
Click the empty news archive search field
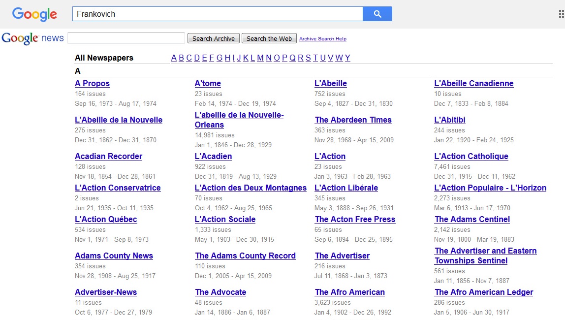126,38
